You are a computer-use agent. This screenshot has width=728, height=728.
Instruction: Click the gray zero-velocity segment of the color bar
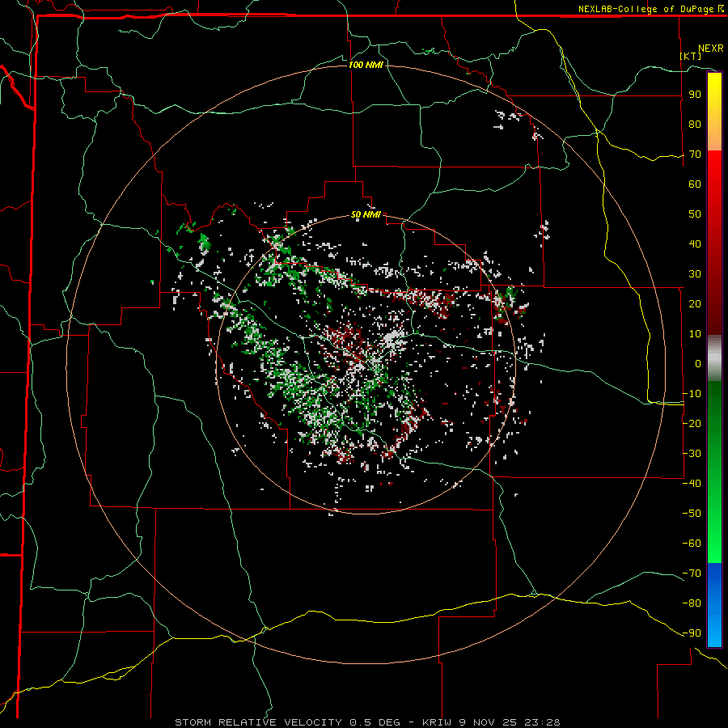[x=714, y=358]
